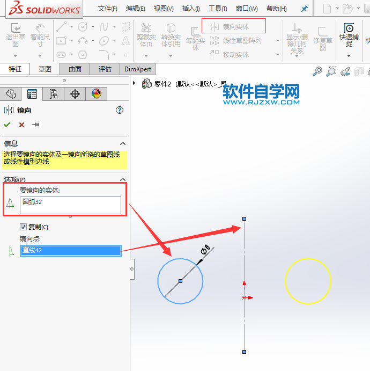Click Offset Entities (等距实体) tool
This screenshot has height=371, width=370.
pos(195,39)
